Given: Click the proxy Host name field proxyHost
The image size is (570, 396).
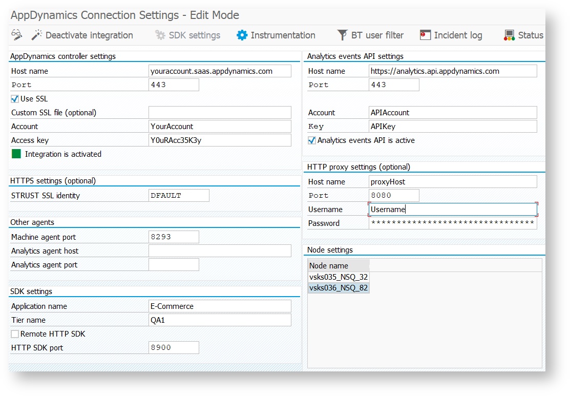Looking at the screenshot, I should (x=453, y=181).
